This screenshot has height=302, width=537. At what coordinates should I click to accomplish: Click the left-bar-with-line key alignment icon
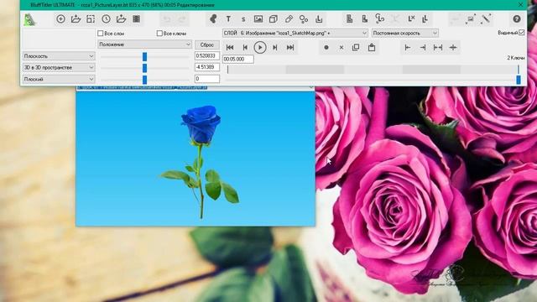[x=408, y=48]
